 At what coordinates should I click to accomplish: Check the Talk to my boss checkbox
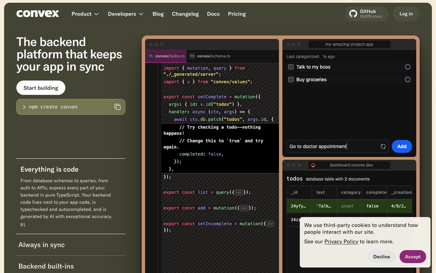click(291, 67)
